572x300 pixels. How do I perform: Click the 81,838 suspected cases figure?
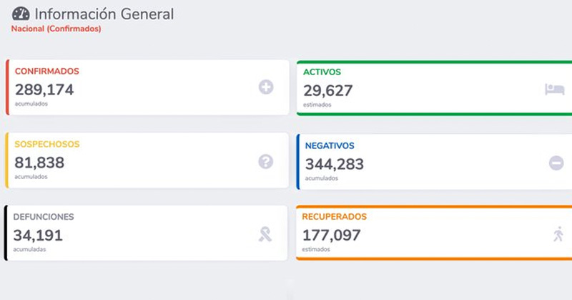(39, 163)
